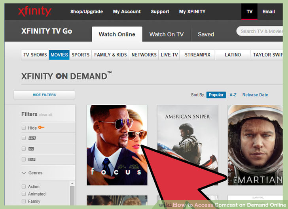Open the My XFINITY menu

192,11
